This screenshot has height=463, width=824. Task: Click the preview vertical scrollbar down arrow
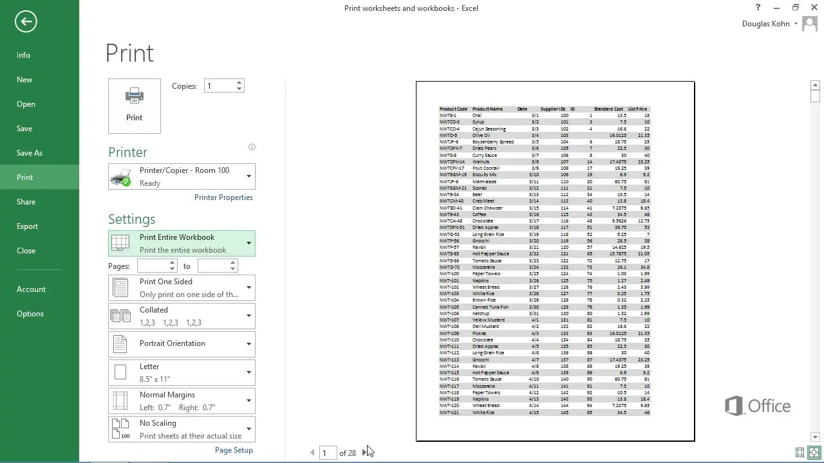click(x=815, y=437)
